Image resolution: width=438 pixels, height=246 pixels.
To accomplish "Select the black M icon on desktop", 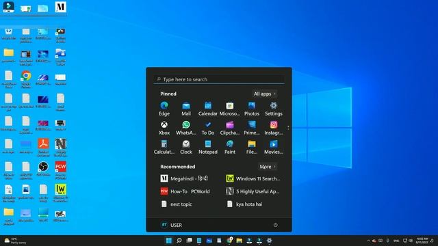I will [x=61, y=7].
